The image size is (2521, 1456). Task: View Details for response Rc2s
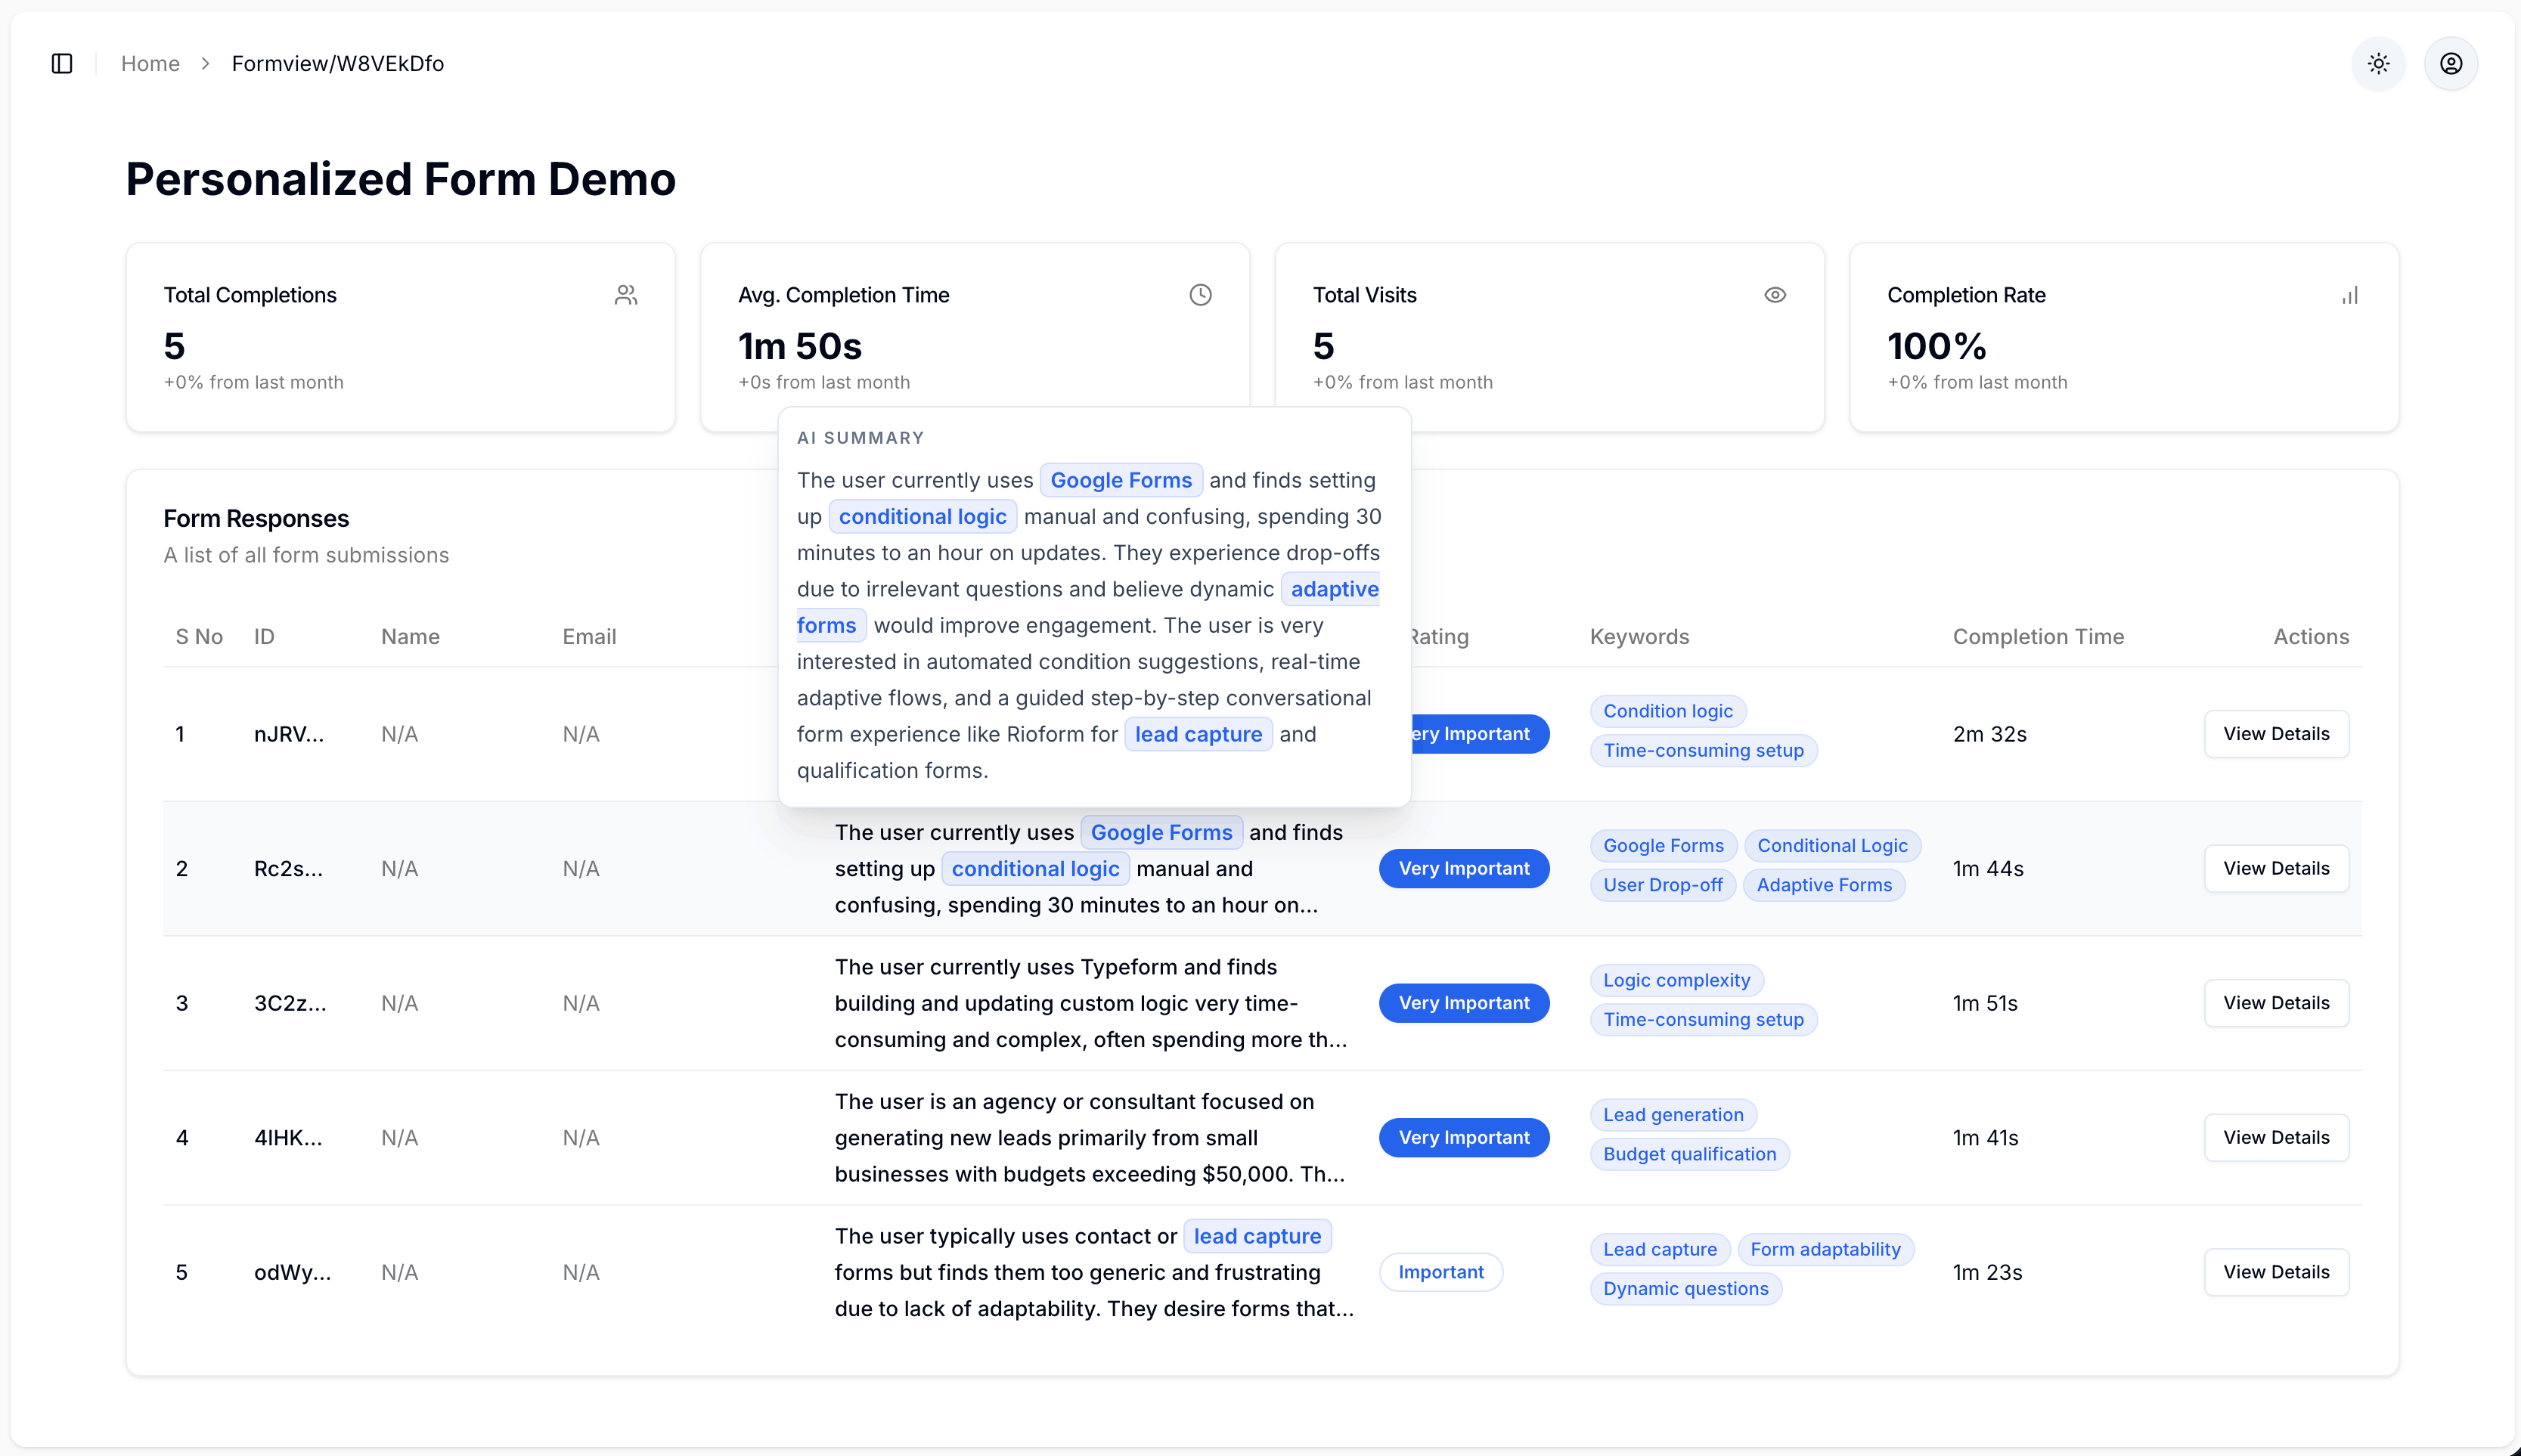(2276, 868)
